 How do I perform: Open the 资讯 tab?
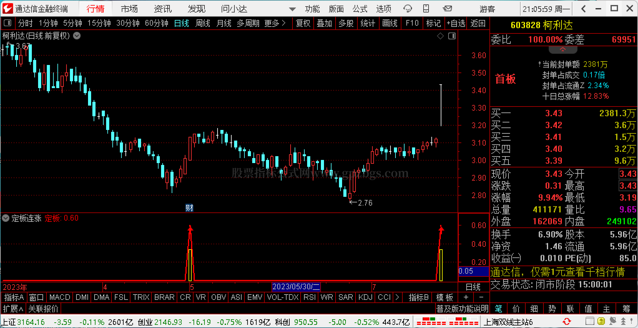click(x=163, y=9)
